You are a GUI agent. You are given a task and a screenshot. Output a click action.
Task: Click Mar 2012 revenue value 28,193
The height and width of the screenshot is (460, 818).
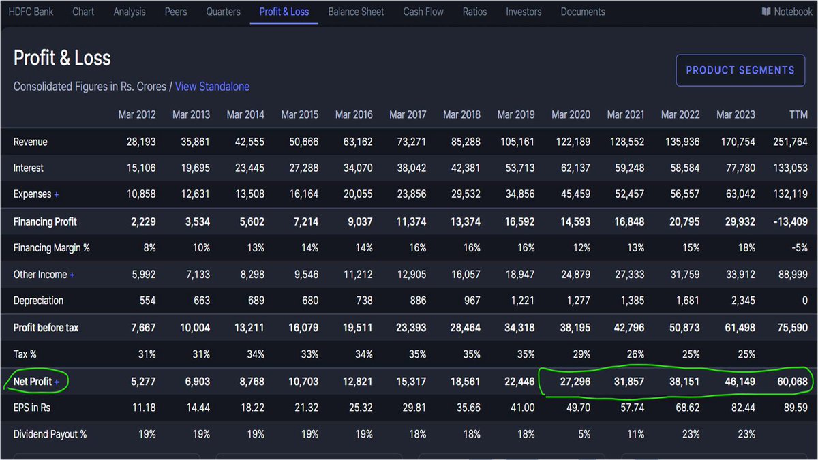coord(141,142)
